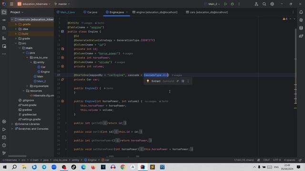
Task: Click Surround in floating toolbar
Action: pos(168,81)
